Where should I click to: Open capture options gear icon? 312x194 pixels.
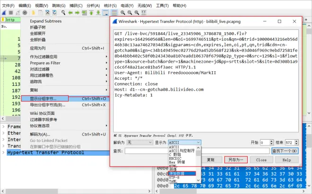click(25, 13)
